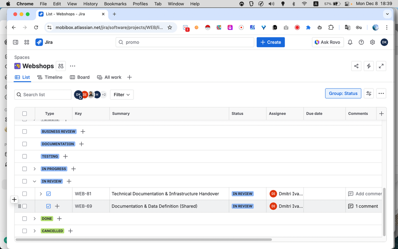Filter by the H assignee avatar

tap(97, 95)
